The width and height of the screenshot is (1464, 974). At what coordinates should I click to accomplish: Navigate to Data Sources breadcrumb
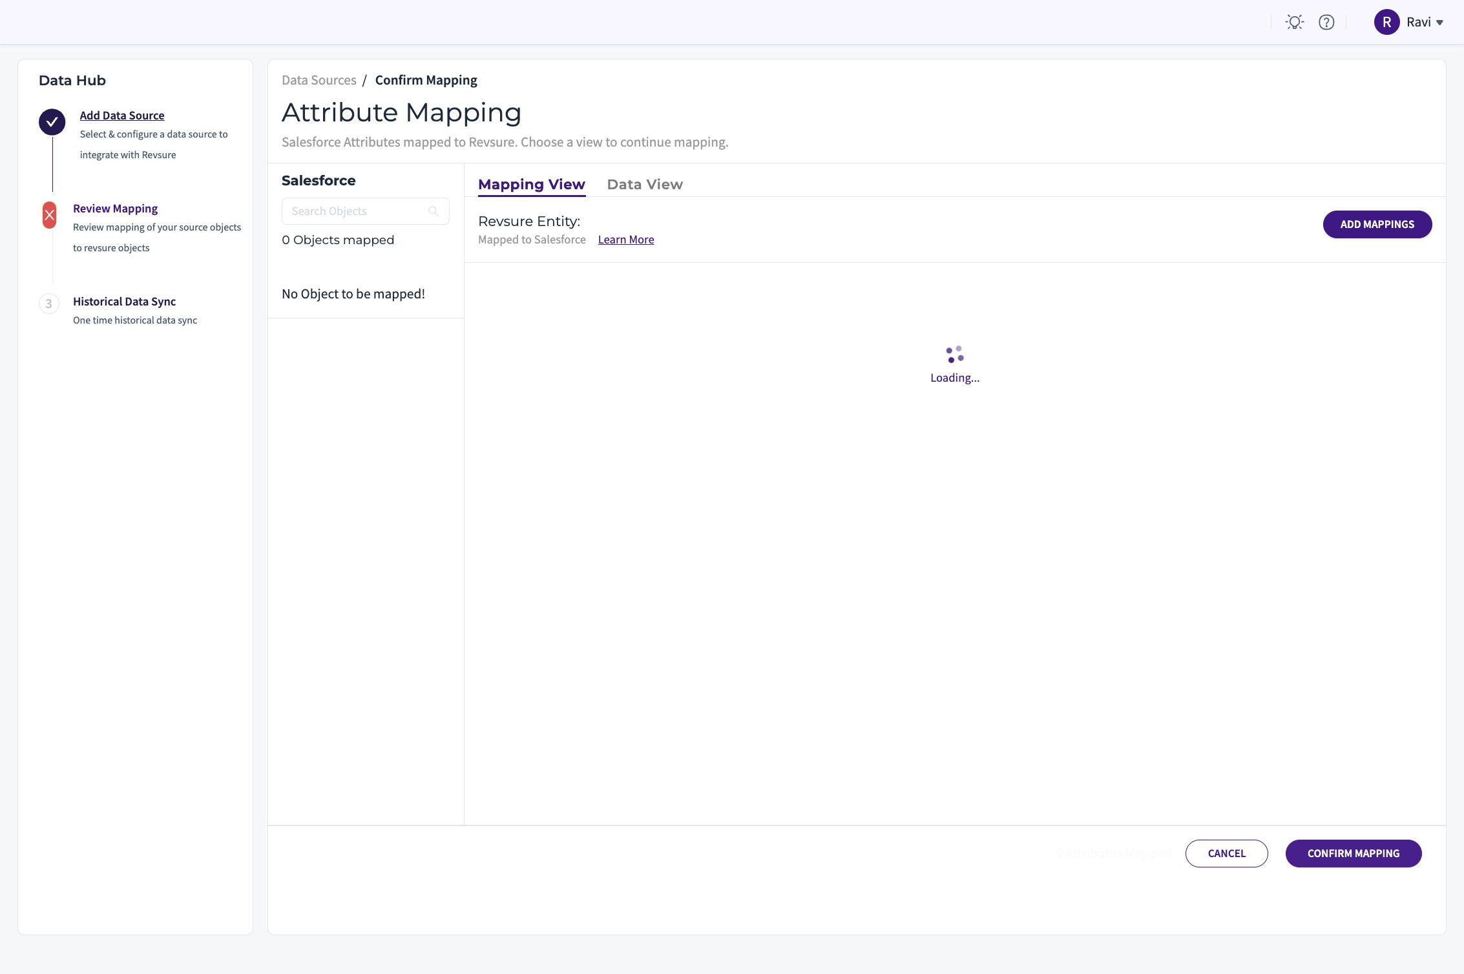(319, 80)
